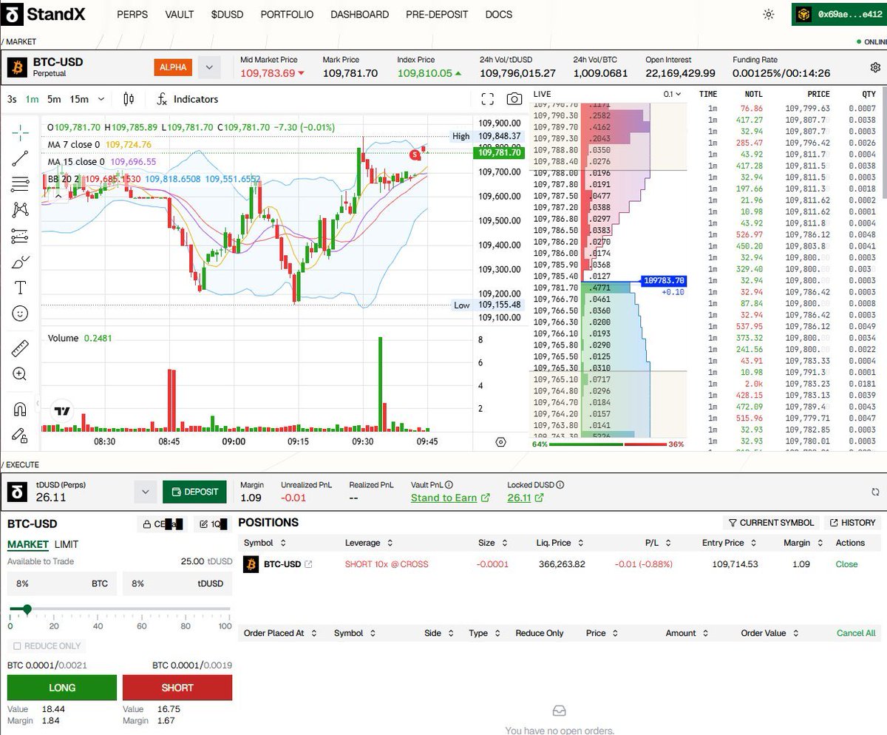
Task: Expand the BTC-USD market selector dropdown
Action: coord(209,67)
